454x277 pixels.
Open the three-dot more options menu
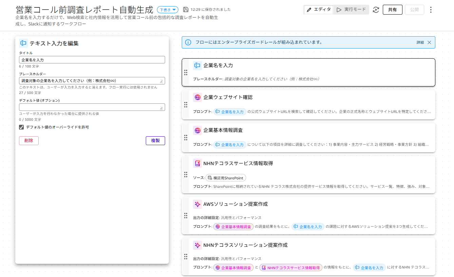pyautogui.click(x=431, y=10)
